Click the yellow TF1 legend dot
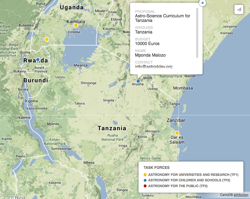Viewport: 250px width, 199px height. pyautogui.click(x=145, y=175)
